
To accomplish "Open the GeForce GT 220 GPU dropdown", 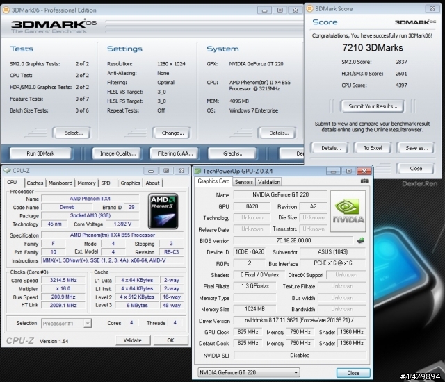I will click(249, 372).
